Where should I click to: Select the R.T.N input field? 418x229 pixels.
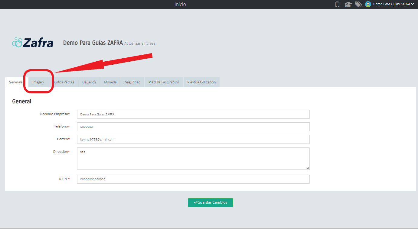click(193, 179)
